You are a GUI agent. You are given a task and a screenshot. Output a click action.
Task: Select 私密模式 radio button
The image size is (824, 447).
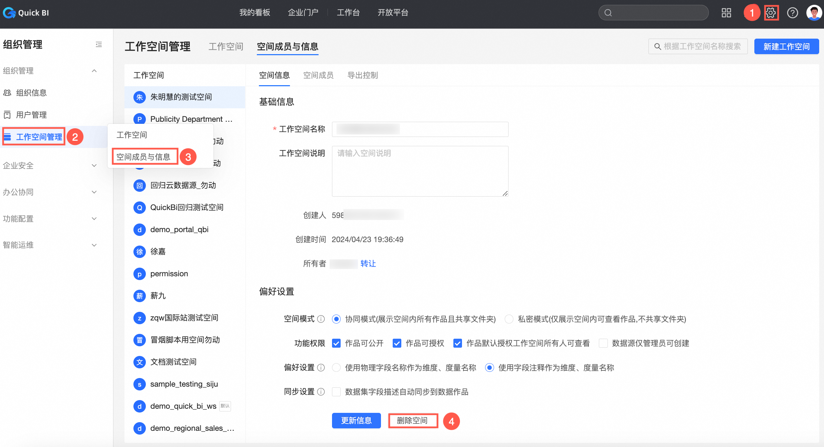click(509, 319)
